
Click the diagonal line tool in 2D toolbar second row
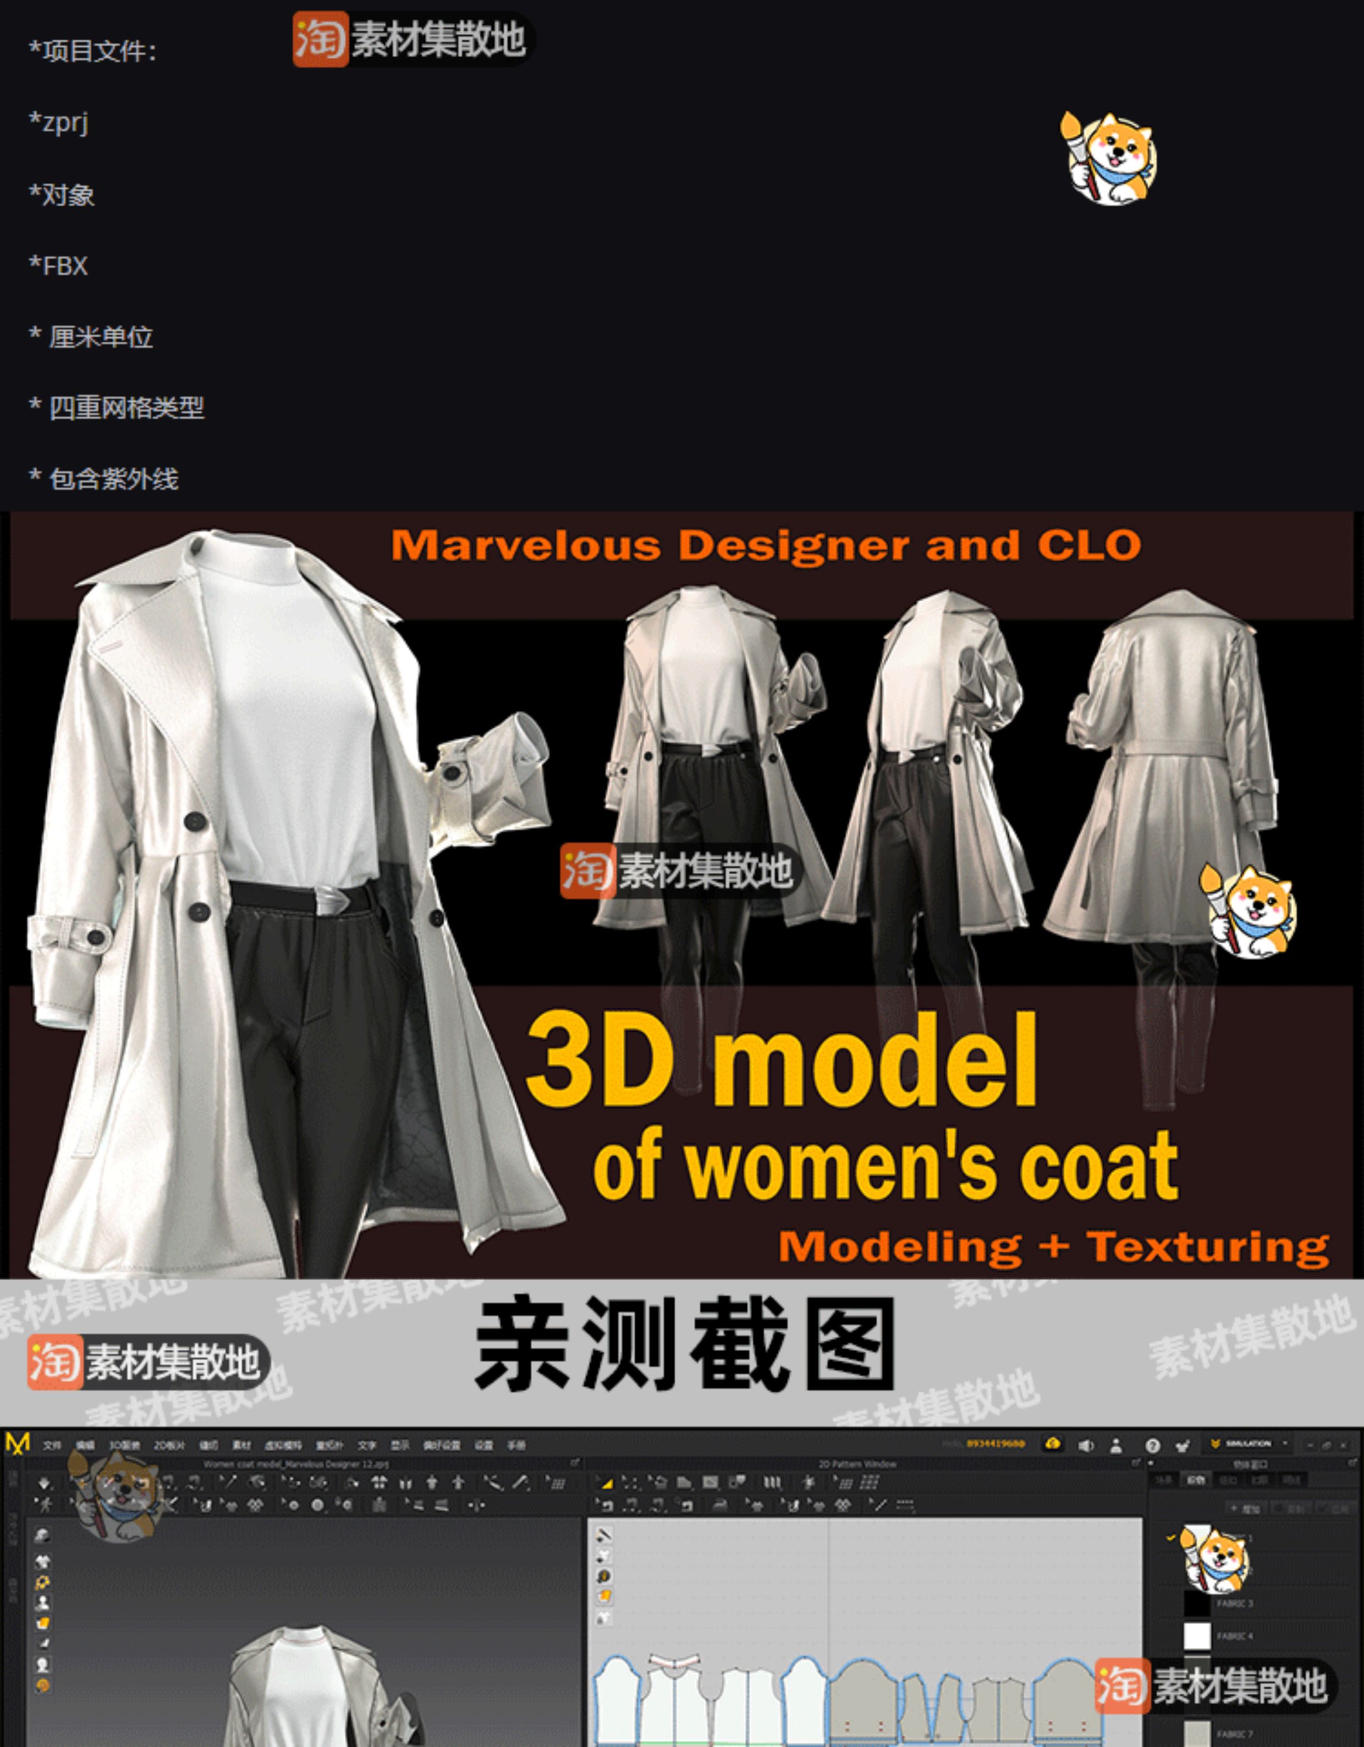(879, 1504)
